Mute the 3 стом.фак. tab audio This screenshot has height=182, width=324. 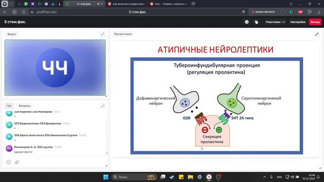click(x=98, y=4)
